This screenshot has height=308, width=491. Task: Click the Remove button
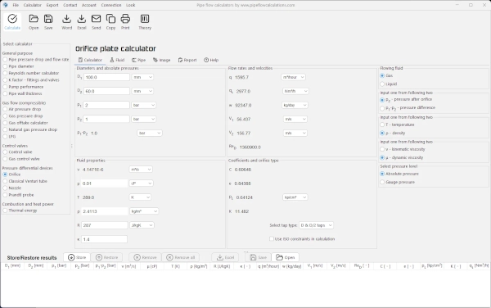(x=145, y=257)
